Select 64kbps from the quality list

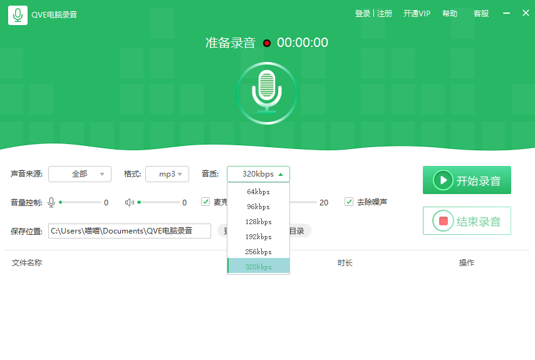(x=258, y=192)
